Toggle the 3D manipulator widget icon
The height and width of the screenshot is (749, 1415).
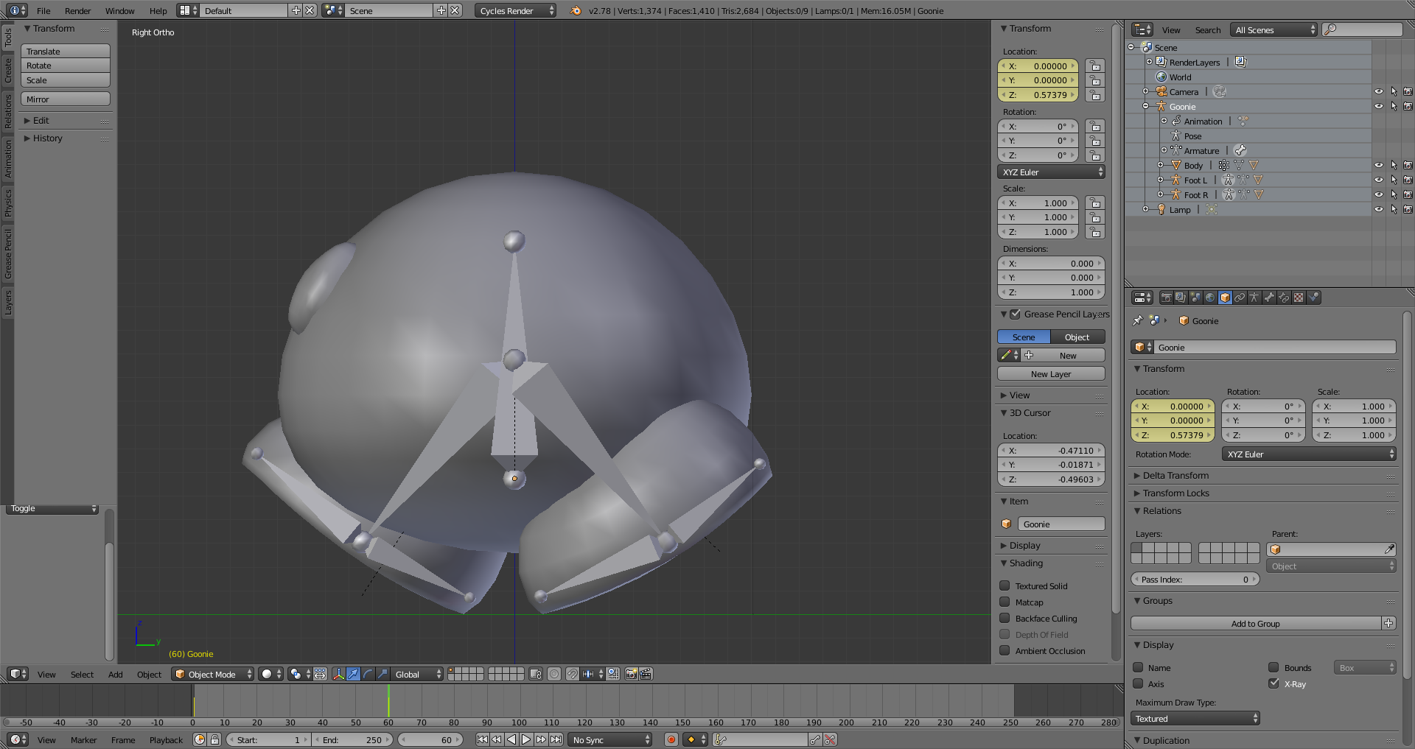[x=338, y=674]
